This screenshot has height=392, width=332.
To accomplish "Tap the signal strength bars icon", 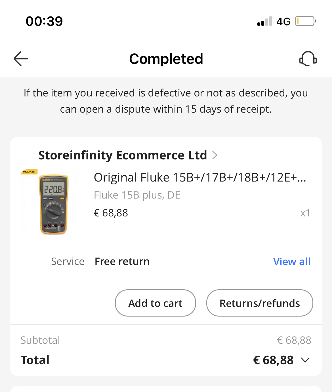I will point(264,21).
